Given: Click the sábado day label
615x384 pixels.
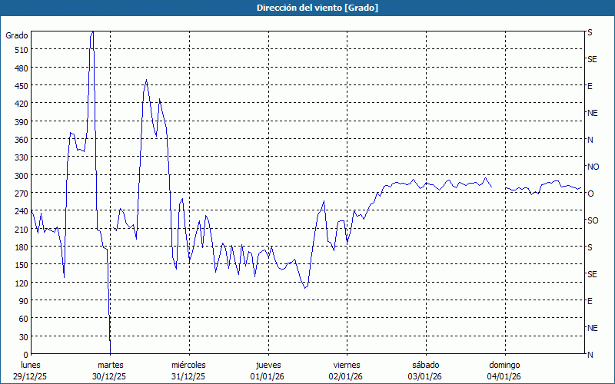Looking at the screenshot, I should click(425, 365).
